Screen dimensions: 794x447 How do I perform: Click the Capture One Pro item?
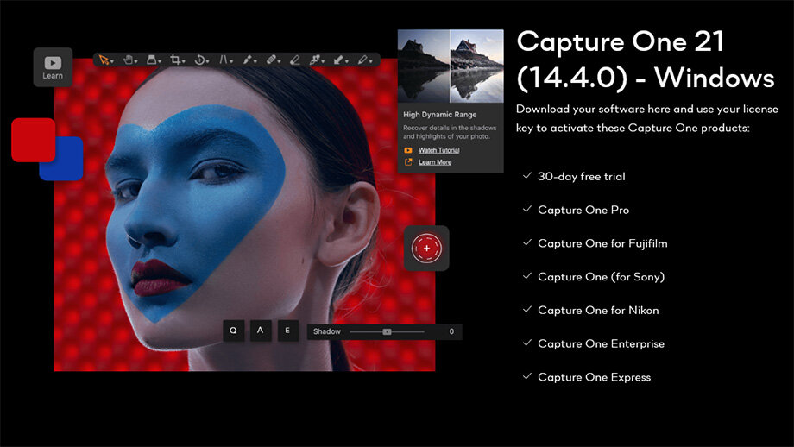[583, 210]
